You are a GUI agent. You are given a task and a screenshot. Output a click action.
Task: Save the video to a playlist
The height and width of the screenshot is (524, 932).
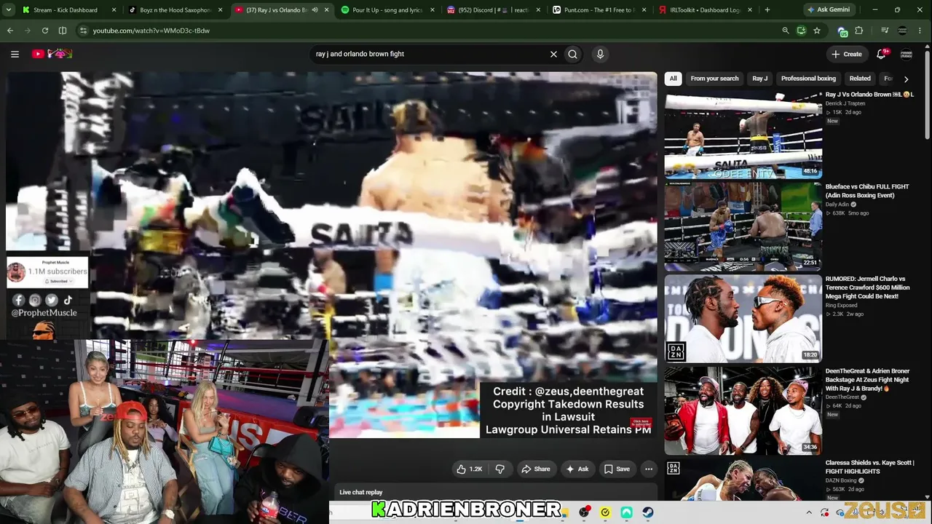(x=617, y=469)
